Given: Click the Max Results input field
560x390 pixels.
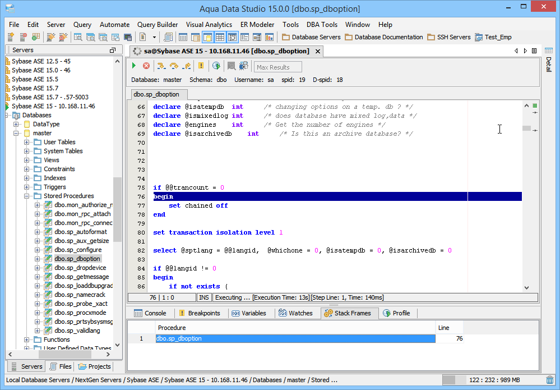Looking at the screenshot, I should point(278,67).
